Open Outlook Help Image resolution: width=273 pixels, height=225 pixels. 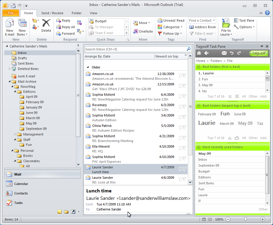click(x=267, y=13)
